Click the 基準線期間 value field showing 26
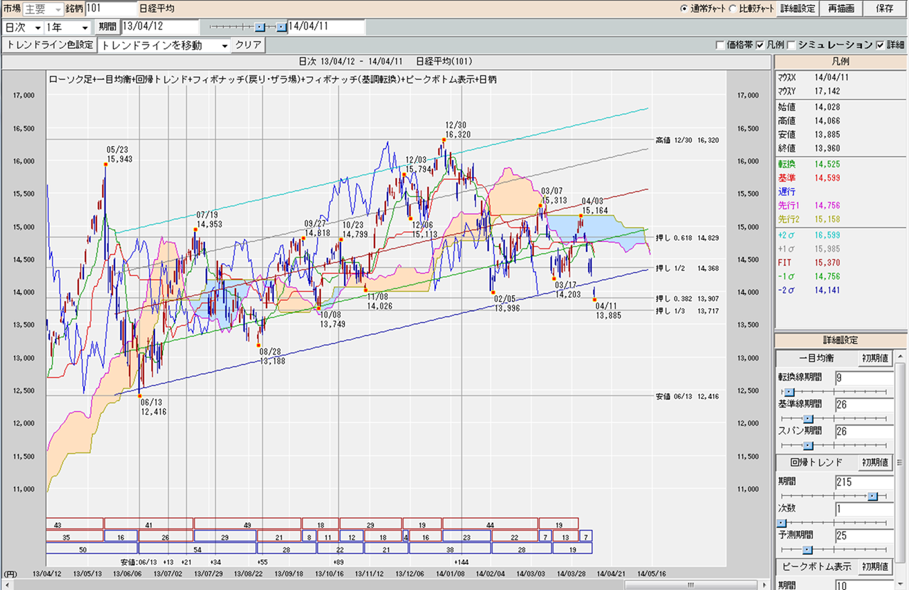 point(864,405)
